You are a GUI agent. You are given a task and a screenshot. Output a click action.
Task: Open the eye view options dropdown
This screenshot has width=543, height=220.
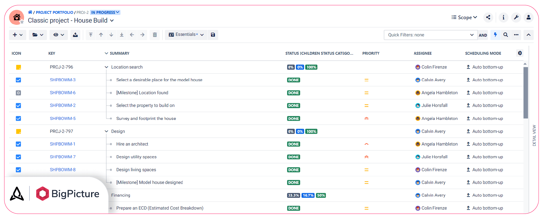[x=59, y=35]
